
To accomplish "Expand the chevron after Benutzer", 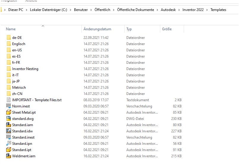I will click(x=91, y=10).
